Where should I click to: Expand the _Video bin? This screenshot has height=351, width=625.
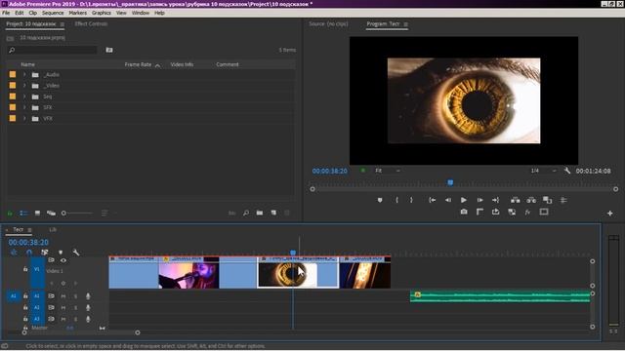(24, 86)
